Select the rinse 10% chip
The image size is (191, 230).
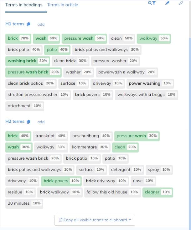point(143,181)
